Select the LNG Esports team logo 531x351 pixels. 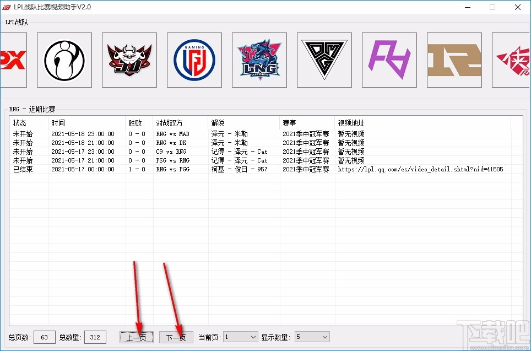click(x=259, y=60)
